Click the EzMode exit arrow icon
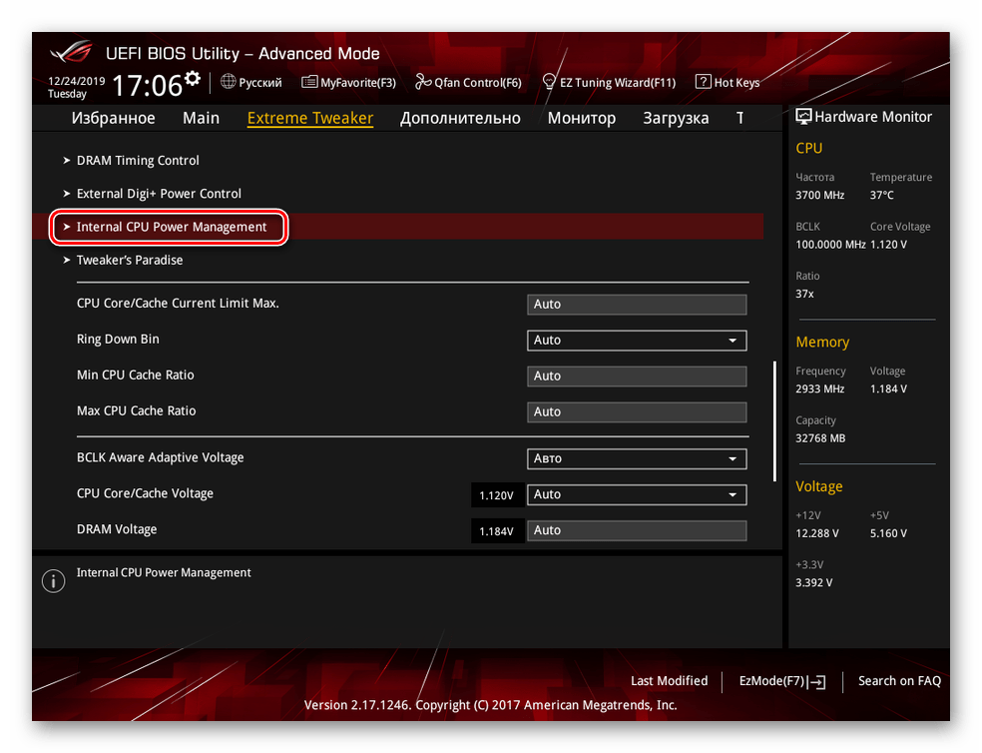This screenshot has width=982, height=753. 816,681
